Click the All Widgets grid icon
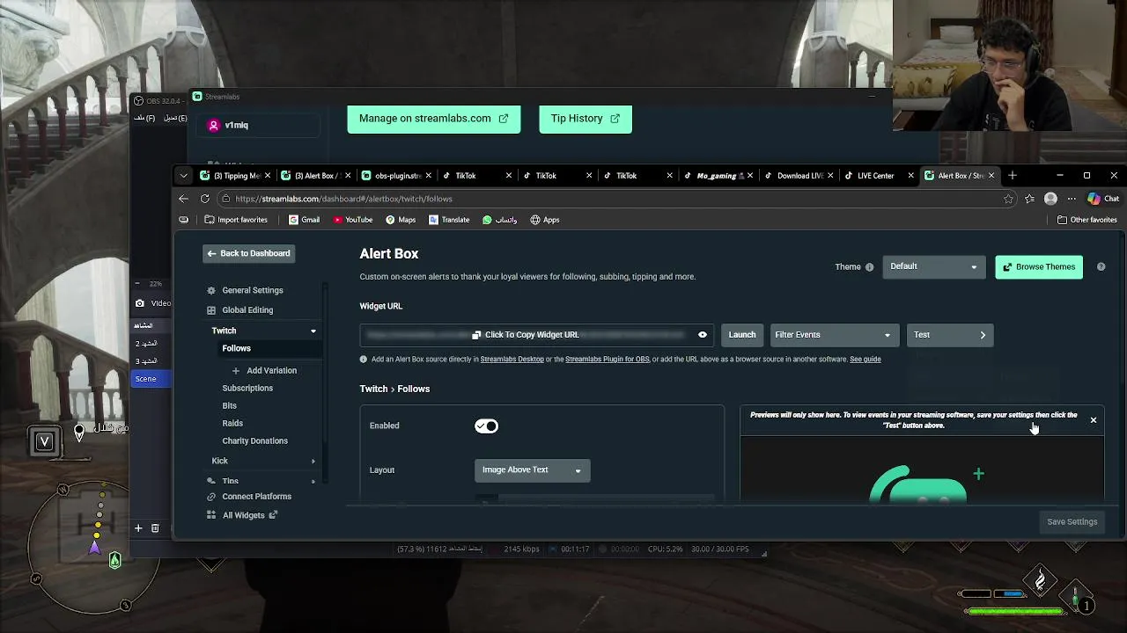Viewport: 1127px width, 633px height. pos(211,515)
